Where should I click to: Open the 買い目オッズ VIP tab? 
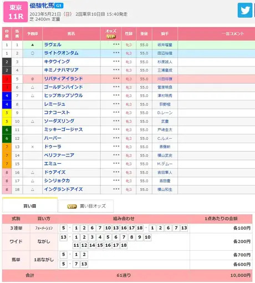point(86,206)
